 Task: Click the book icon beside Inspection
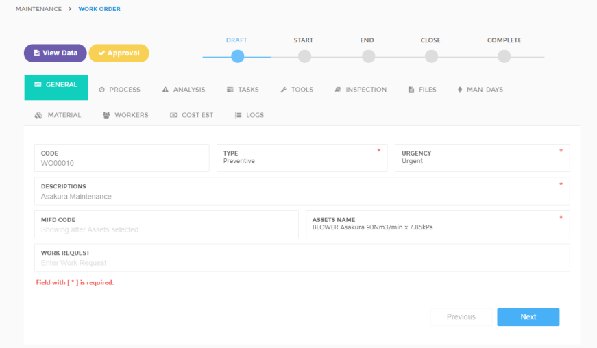338,90
